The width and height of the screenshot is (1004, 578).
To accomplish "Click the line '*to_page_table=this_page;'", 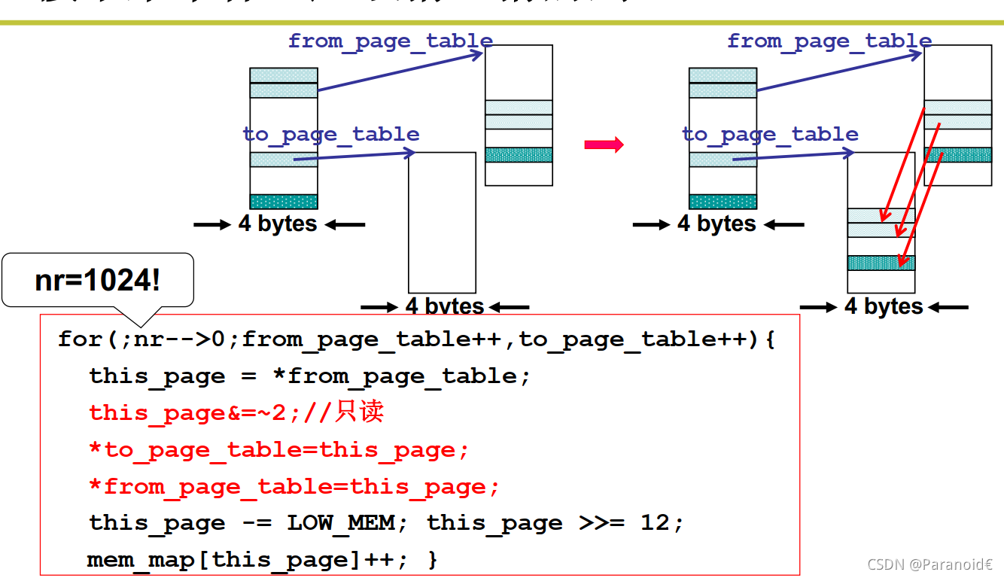I will coord(279,450).
